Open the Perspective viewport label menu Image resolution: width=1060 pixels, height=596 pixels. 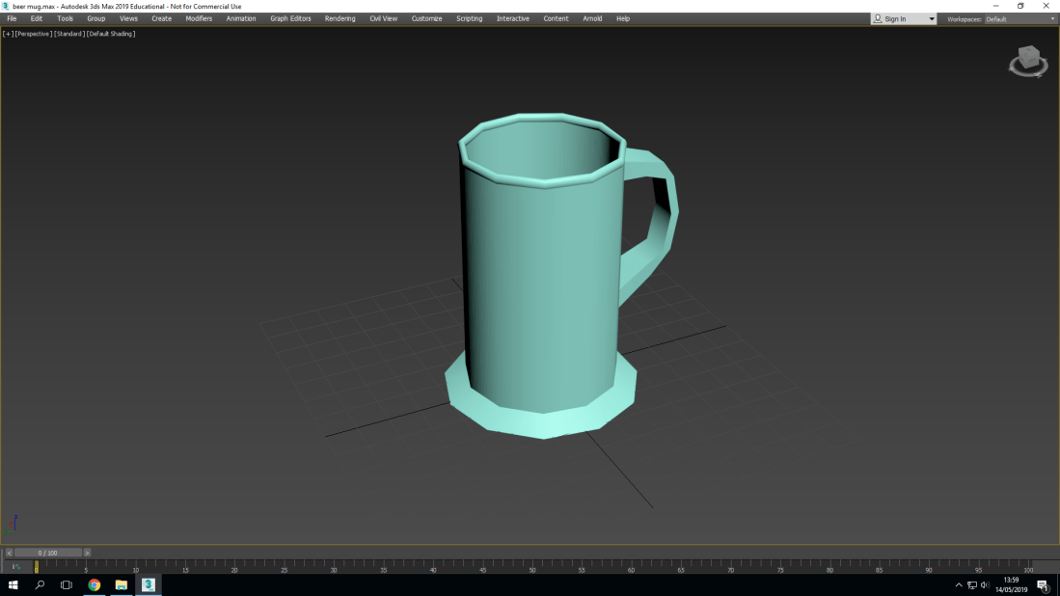33,33
